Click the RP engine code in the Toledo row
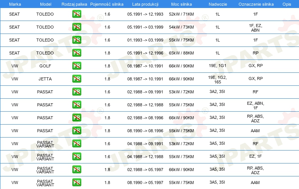299x189 pixels. point(255,53)
